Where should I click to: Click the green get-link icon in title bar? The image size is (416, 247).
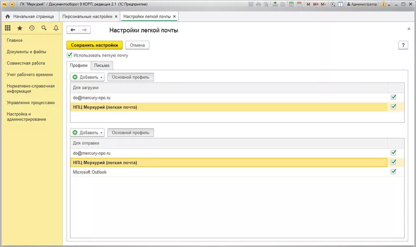tap(275, 4)
